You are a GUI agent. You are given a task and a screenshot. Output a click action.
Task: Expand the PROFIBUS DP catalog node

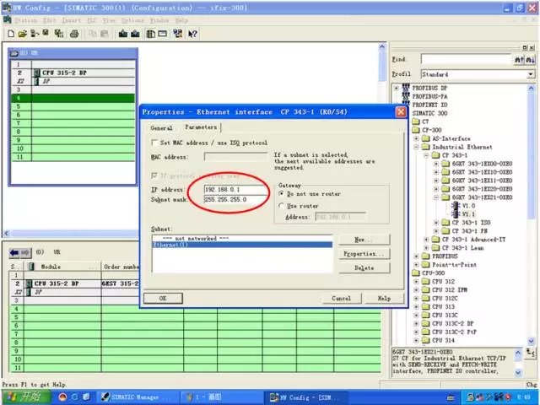pyautogui.click(x=397, y=88)
